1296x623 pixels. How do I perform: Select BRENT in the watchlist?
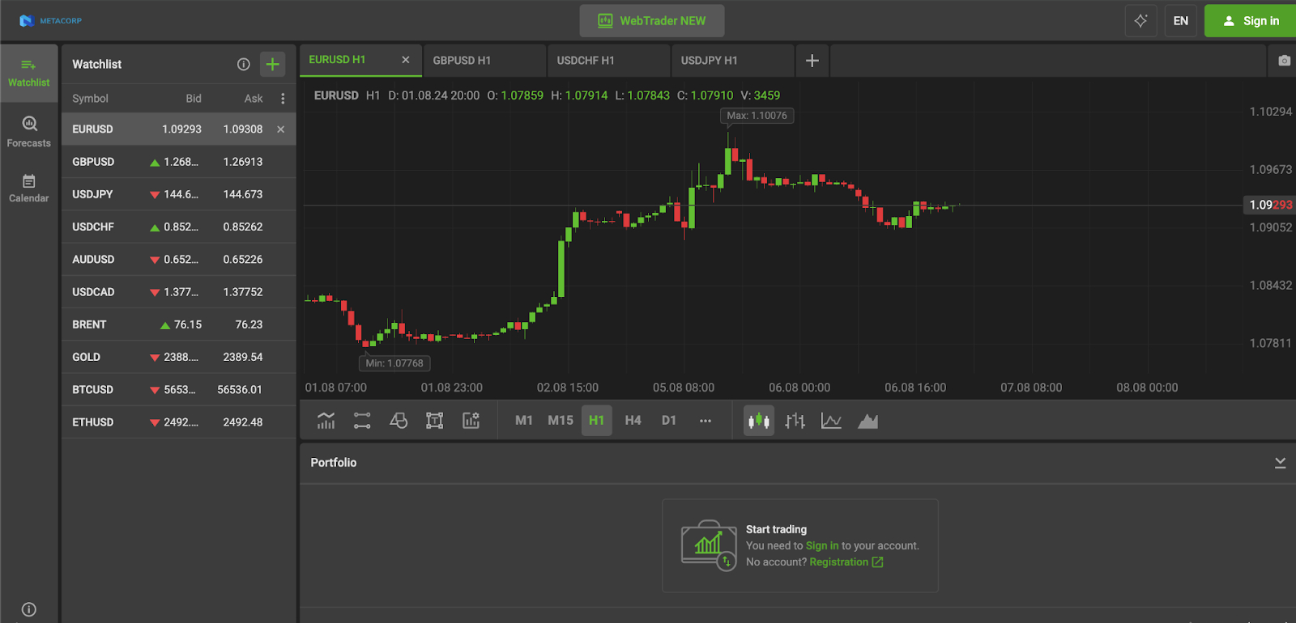[179, 324]
